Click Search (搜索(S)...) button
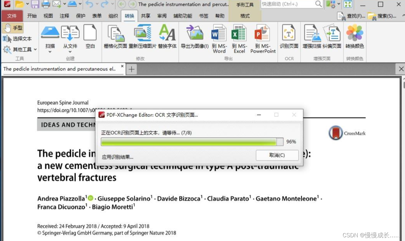Screen dimensions: 405x241 382,16
